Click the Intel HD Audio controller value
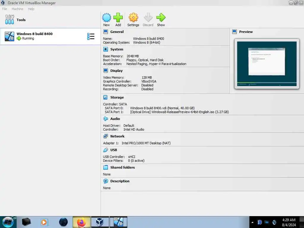Image resolution: width=304 pixels, height=228 pixels. pyautogui.click(x=134, y=129)
